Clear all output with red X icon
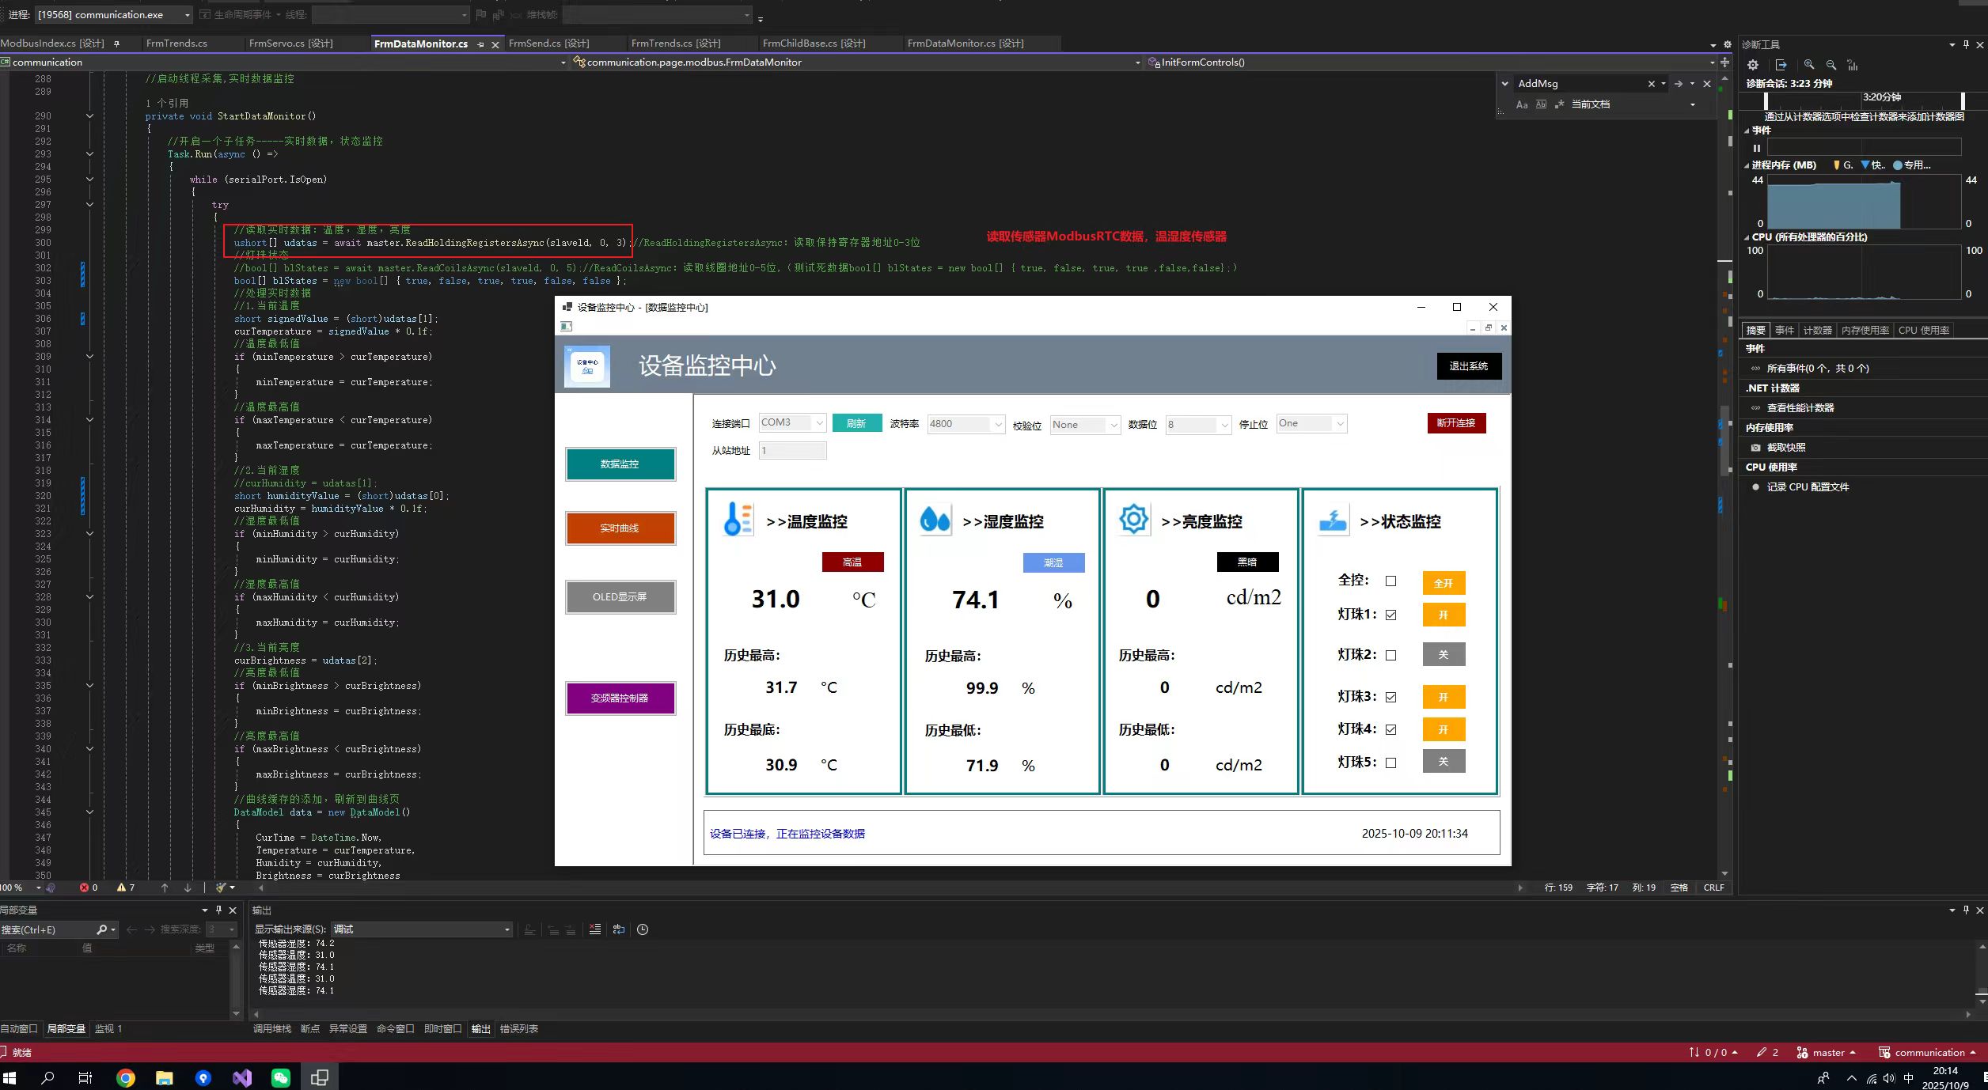Screen dimensions: 1988x1090 (595, 929)
